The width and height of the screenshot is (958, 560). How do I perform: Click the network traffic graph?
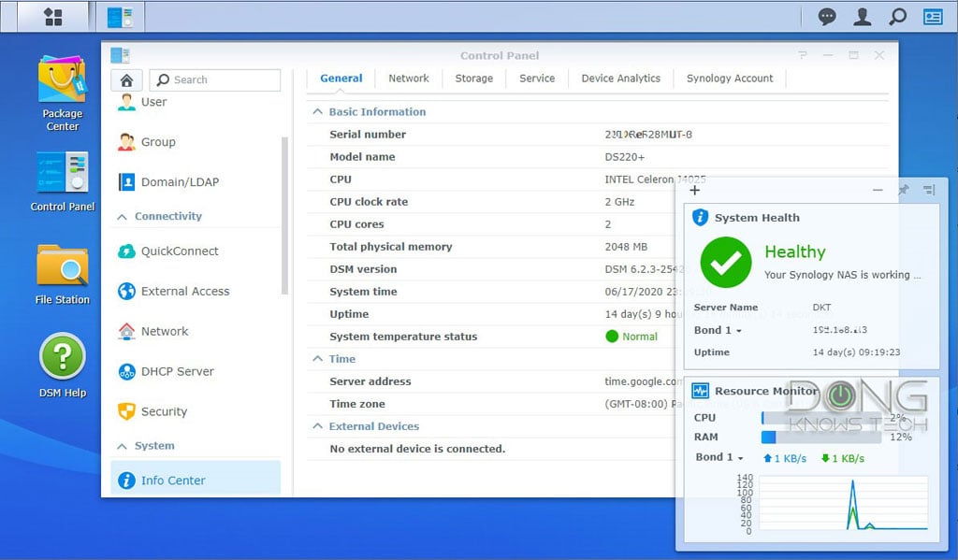(843, 503)
